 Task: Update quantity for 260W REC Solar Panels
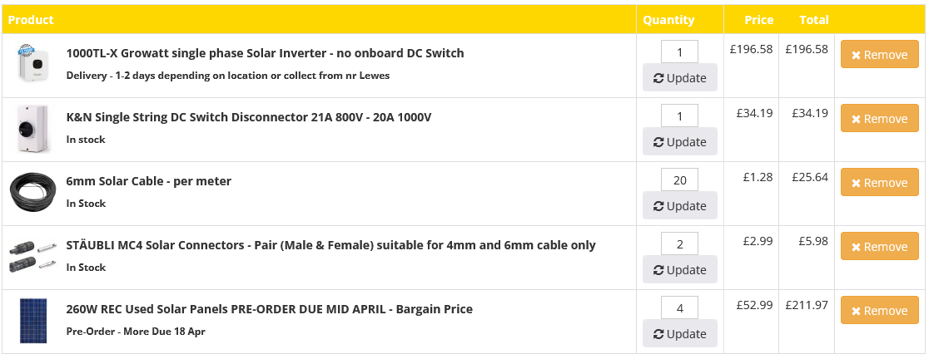(x=679, y=333)
